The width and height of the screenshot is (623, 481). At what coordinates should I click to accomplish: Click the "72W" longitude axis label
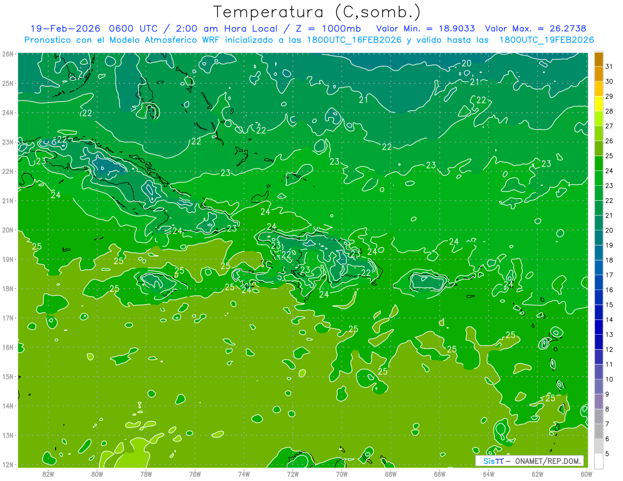[293, 474]
